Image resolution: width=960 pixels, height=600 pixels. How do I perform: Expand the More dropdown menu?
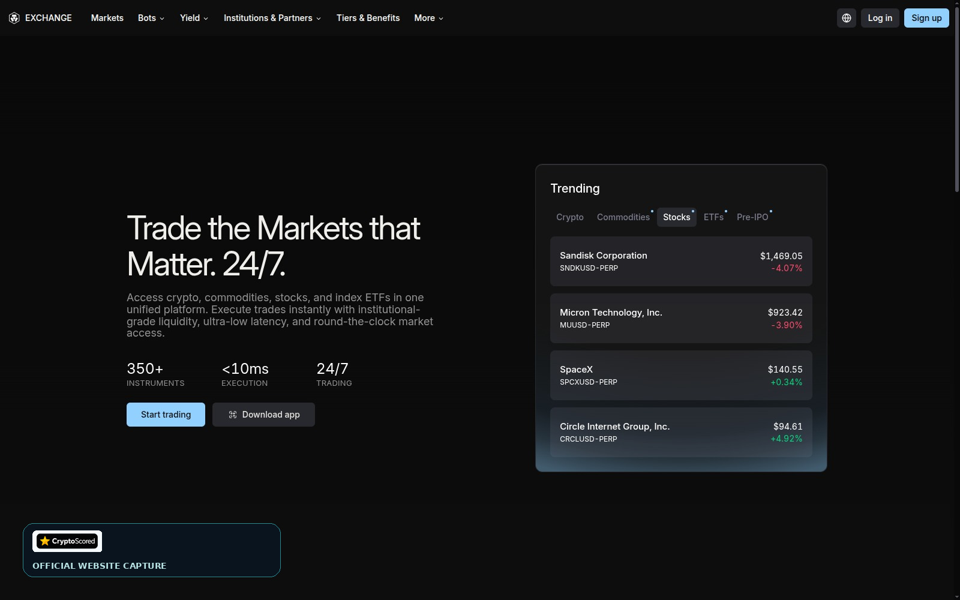pos(429,18)
